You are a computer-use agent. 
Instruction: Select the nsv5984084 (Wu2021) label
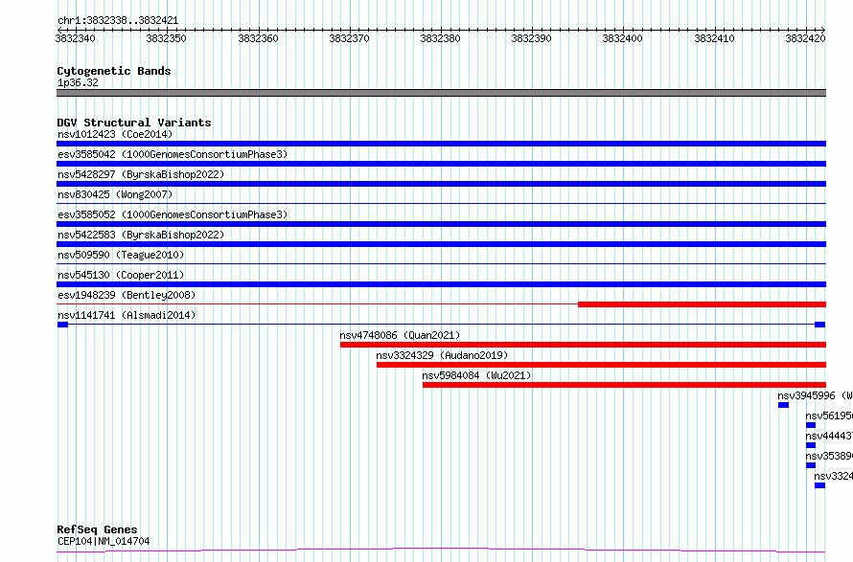476,375
